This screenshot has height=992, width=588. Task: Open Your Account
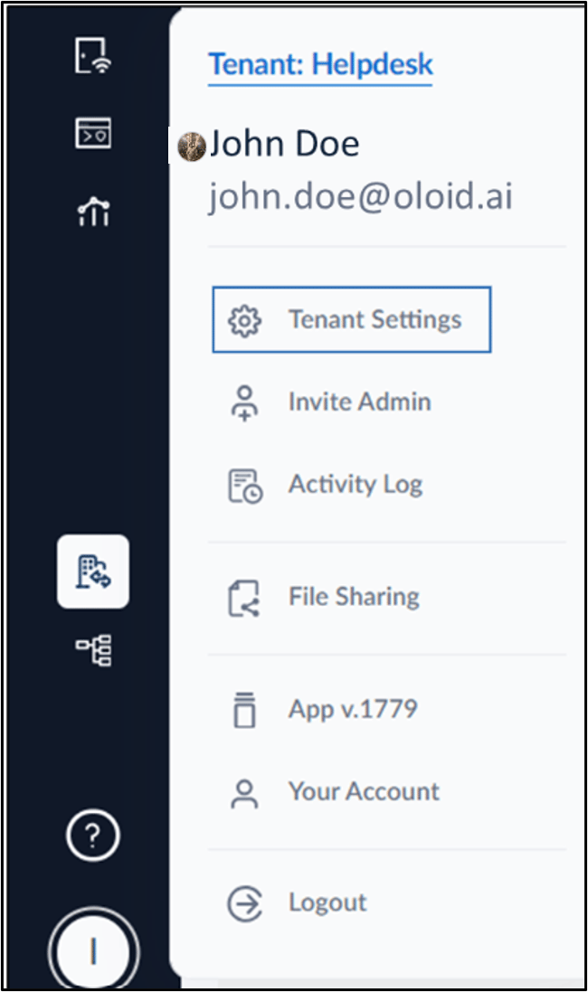(x=364, y=791)
